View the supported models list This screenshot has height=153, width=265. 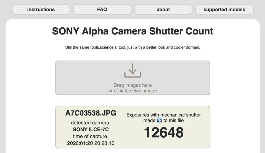point(224,9)
